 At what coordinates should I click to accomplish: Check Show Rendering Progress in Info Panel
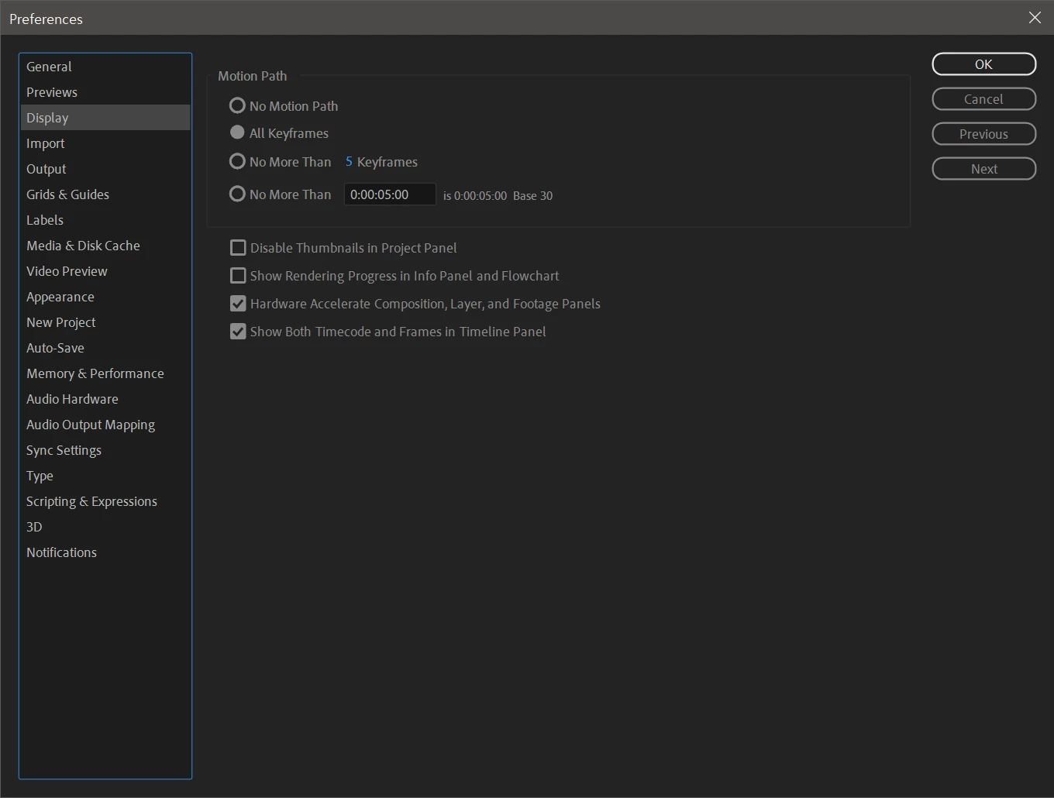[x=238, y=276]
